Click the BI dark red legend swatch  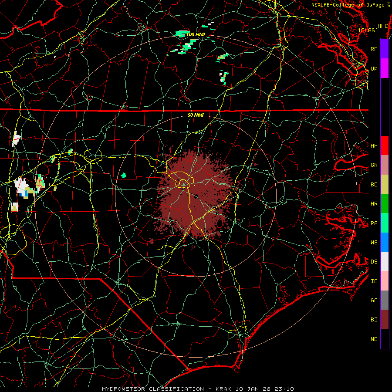pos(385,320)
